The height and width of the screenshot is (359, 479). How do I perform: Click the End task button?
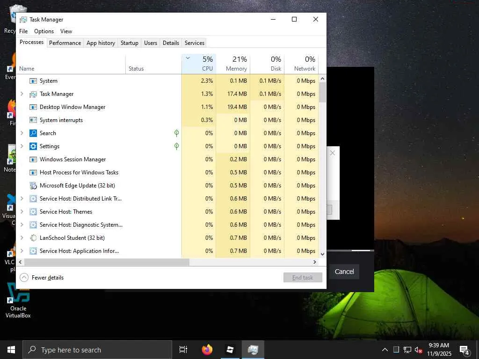click(303, 278)
